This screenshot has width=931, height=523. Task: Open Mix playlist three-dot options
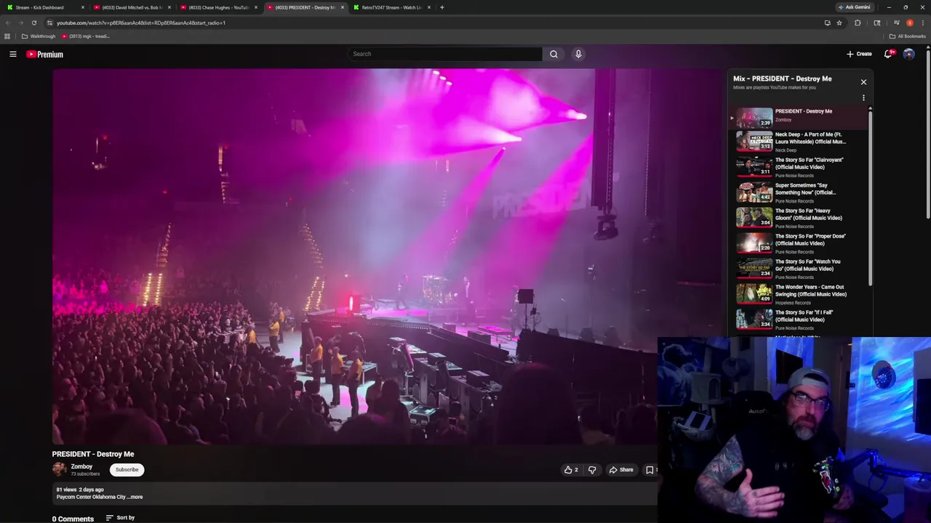863,97
